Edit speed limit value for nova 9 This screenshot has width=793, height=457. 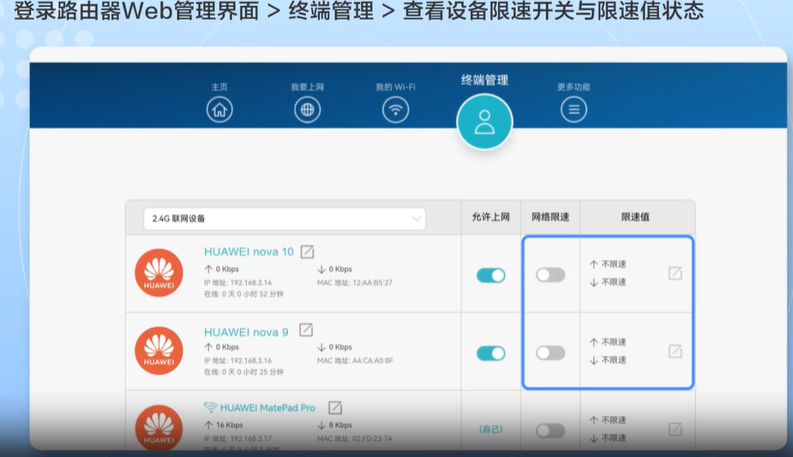click(676, 352)
